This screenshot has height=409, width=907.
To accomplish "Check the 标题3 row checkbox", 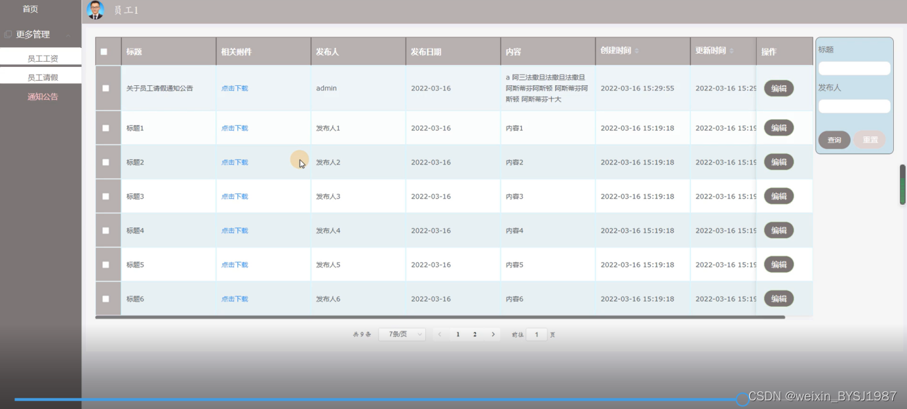I will [106, 197].
